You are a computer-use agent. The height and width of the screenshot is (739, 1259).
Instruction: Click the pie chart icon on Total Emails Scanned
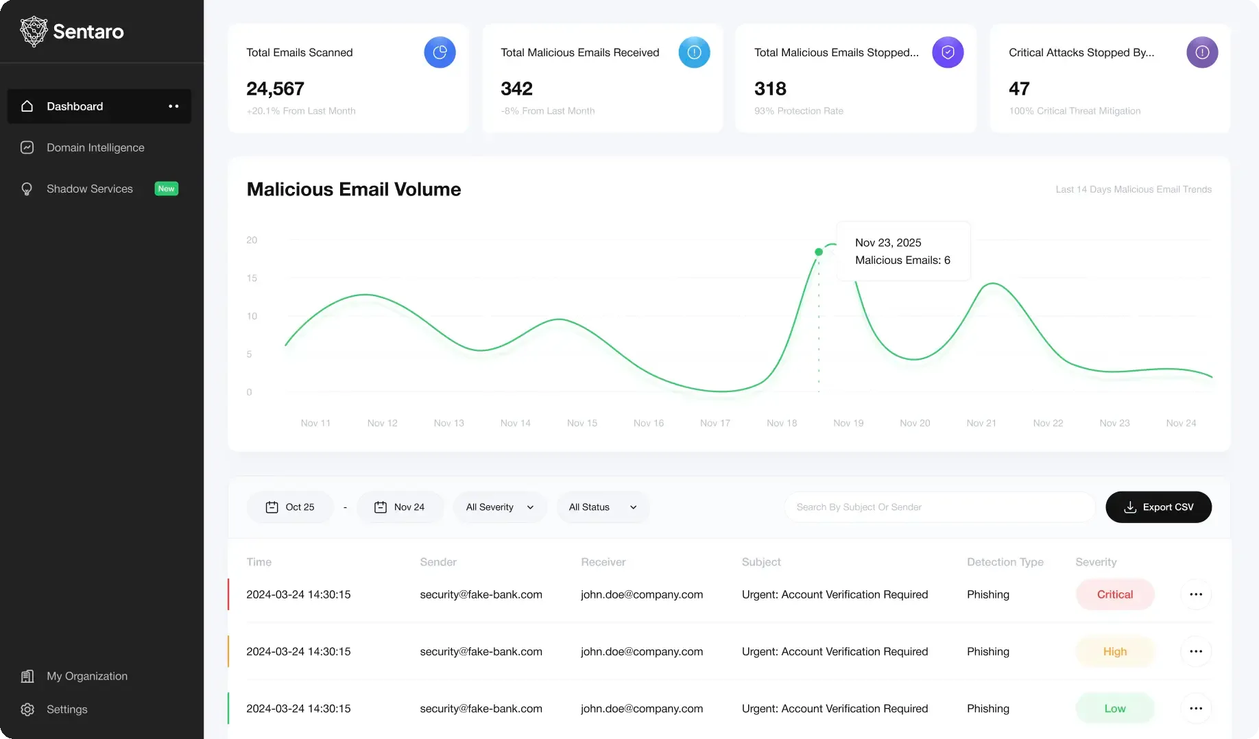click(440, 52)
